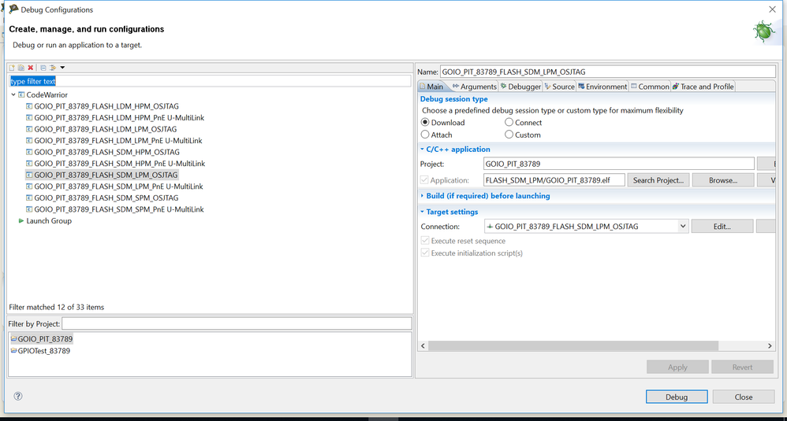The height and width of the screenshot is (421, 787).
Task: Expand Build (if required) before launching
Action: (422, 196)
